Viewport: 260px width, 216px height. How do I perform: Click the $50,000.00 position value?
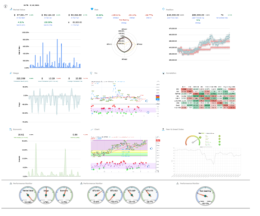198,15
